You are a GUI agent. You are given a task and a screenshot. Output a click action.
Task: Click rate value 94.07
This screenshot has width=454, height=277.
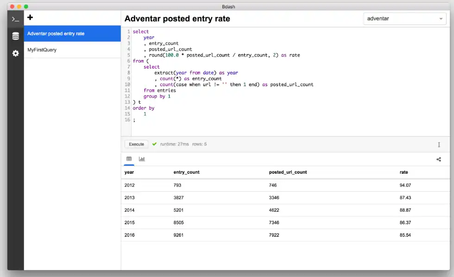(405, 185)
